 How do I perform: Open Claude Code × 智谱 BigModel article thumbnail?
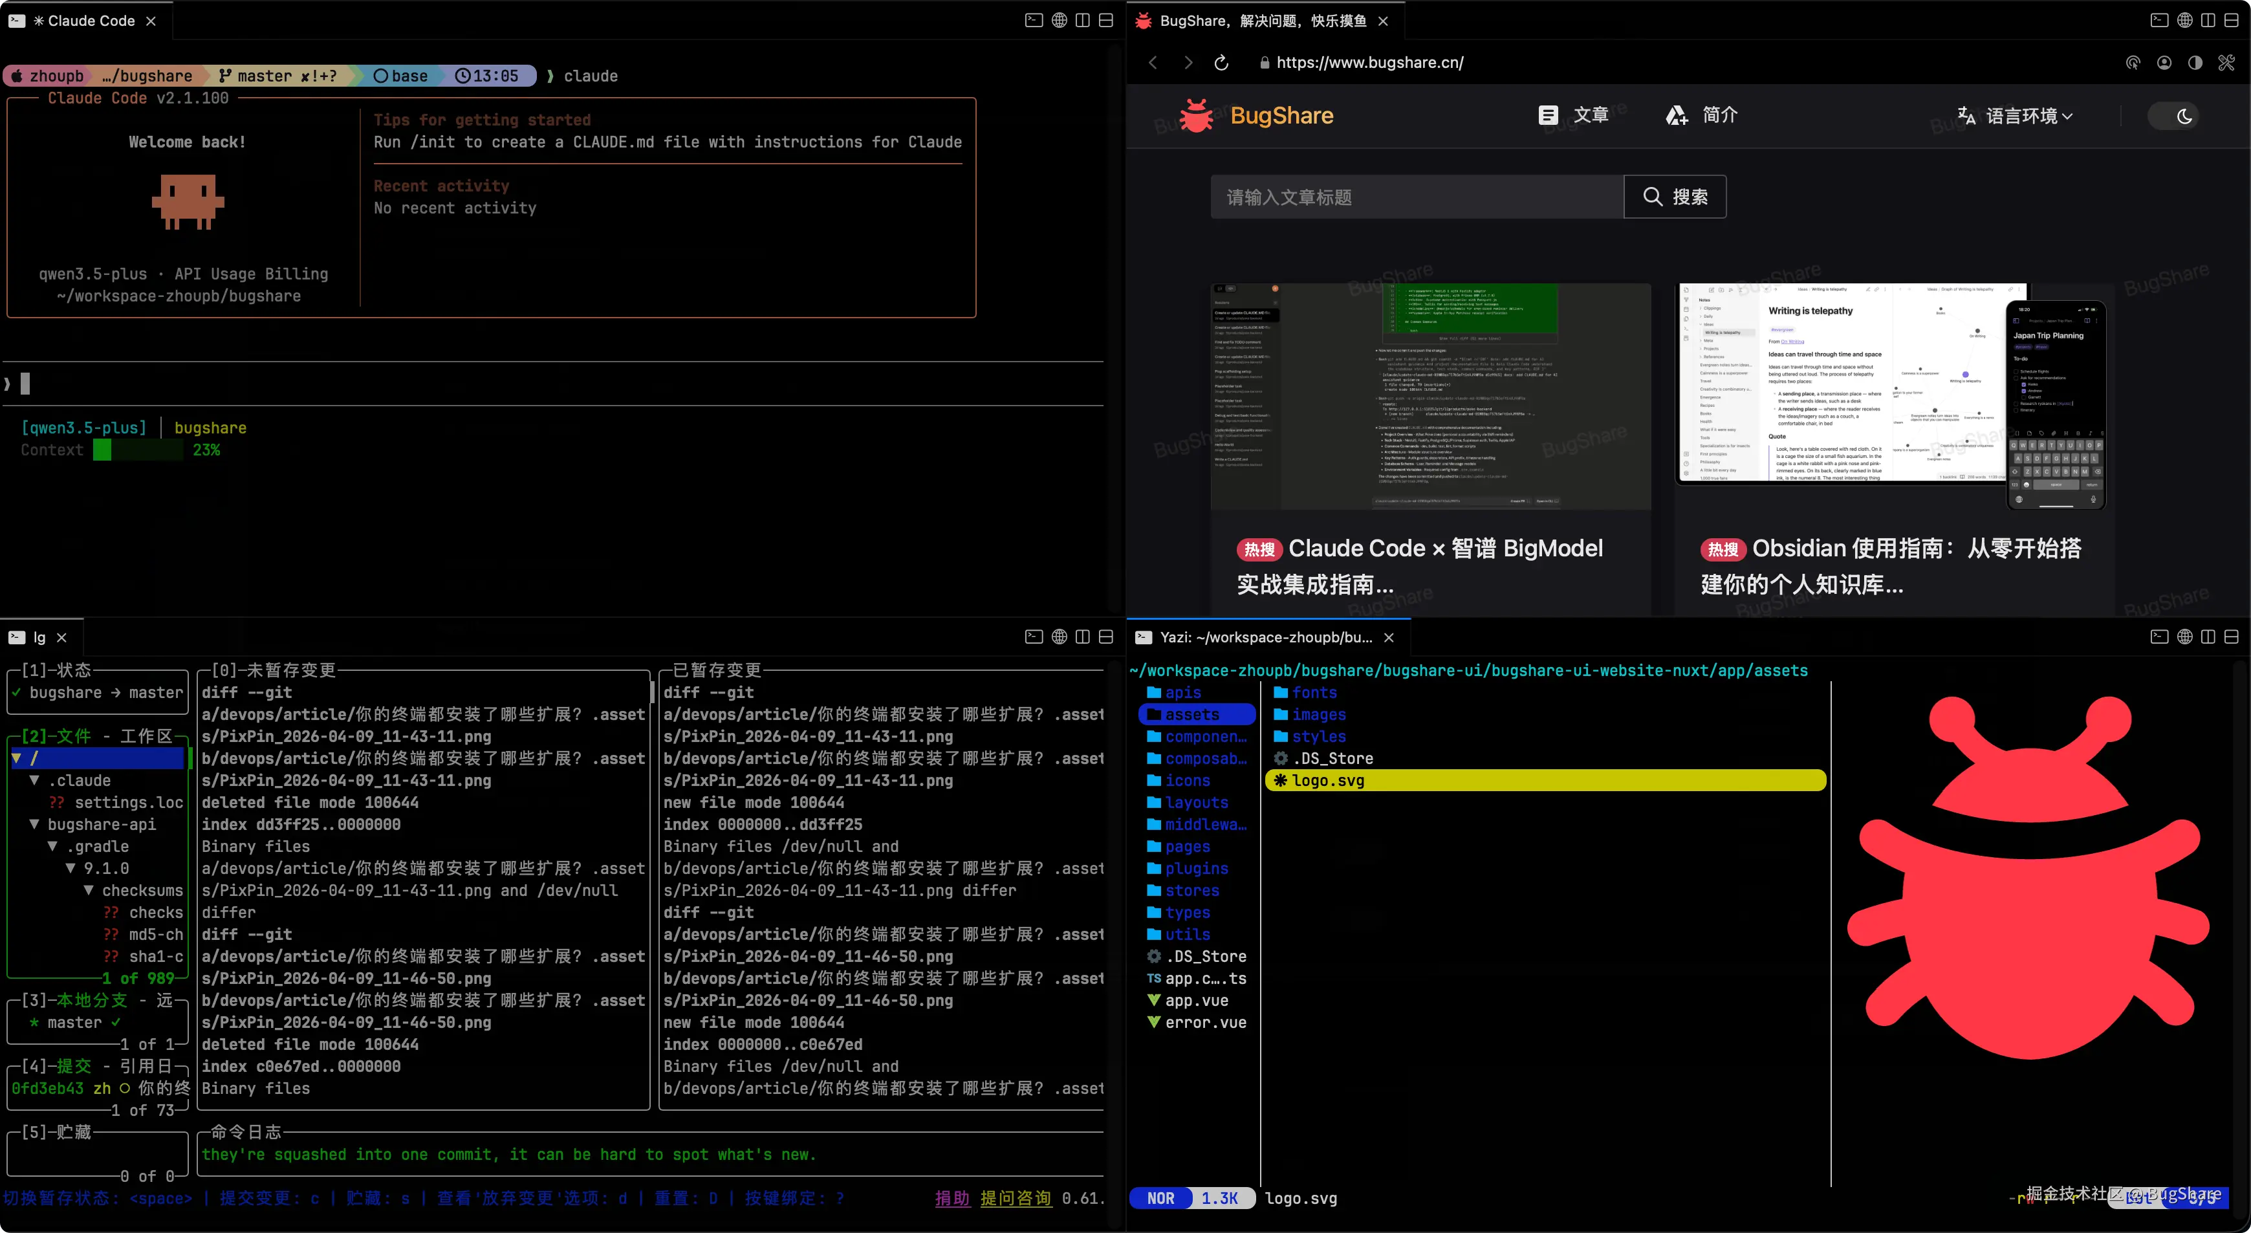(x=1430, y=396)
